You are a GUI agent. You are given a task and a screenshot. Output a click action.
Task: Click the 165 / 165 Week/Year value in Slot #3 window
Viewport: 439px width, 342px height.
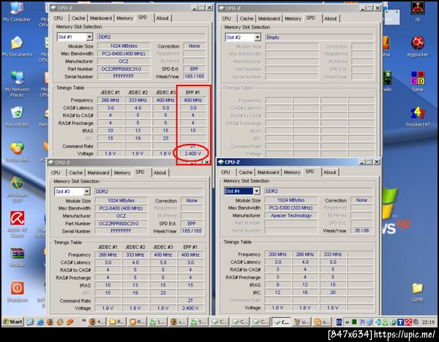click(192, 231)
